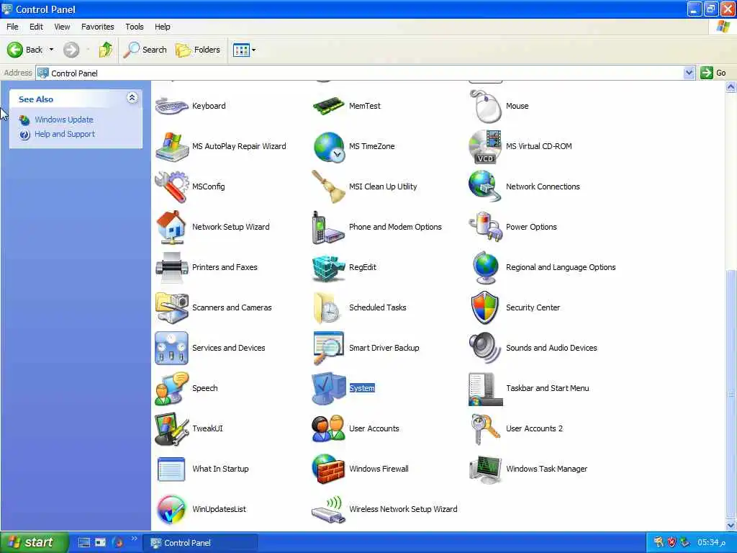Open the Power Options icon
This screenshot has width=737, height=553.
[x=486, y=227]
